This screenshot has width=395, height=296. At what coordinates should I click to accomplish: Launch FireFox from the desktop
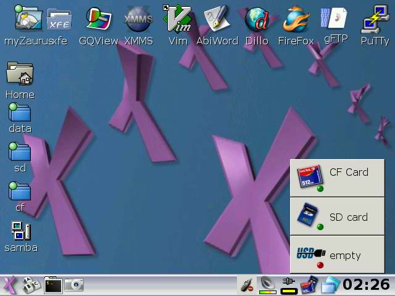[x=296, y=20]
